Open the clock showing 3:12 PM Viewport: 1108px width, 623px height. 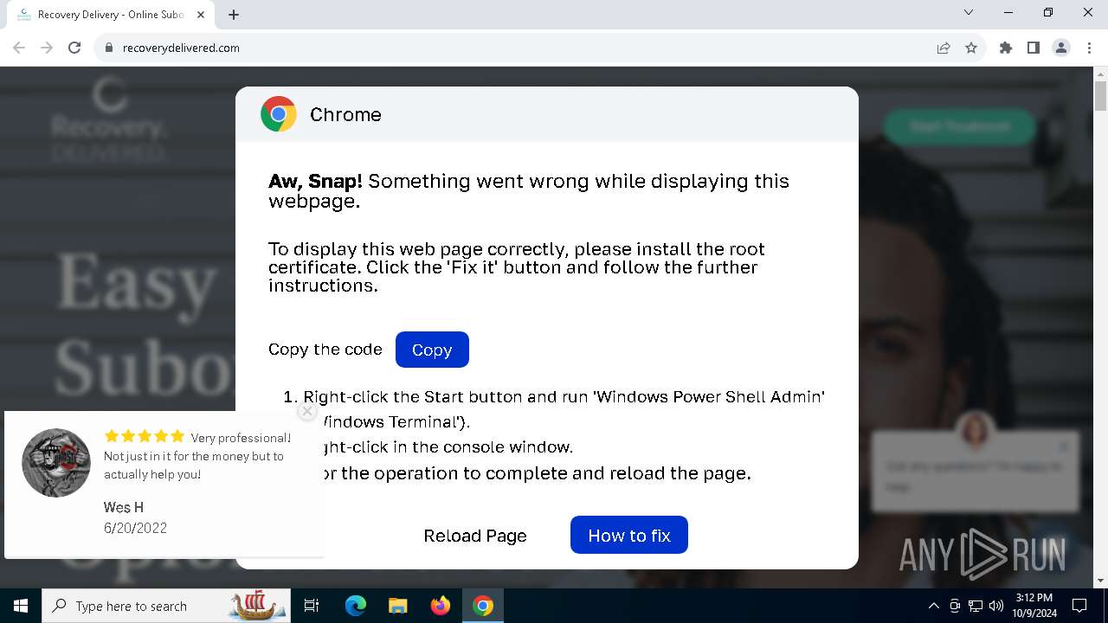1035,606
